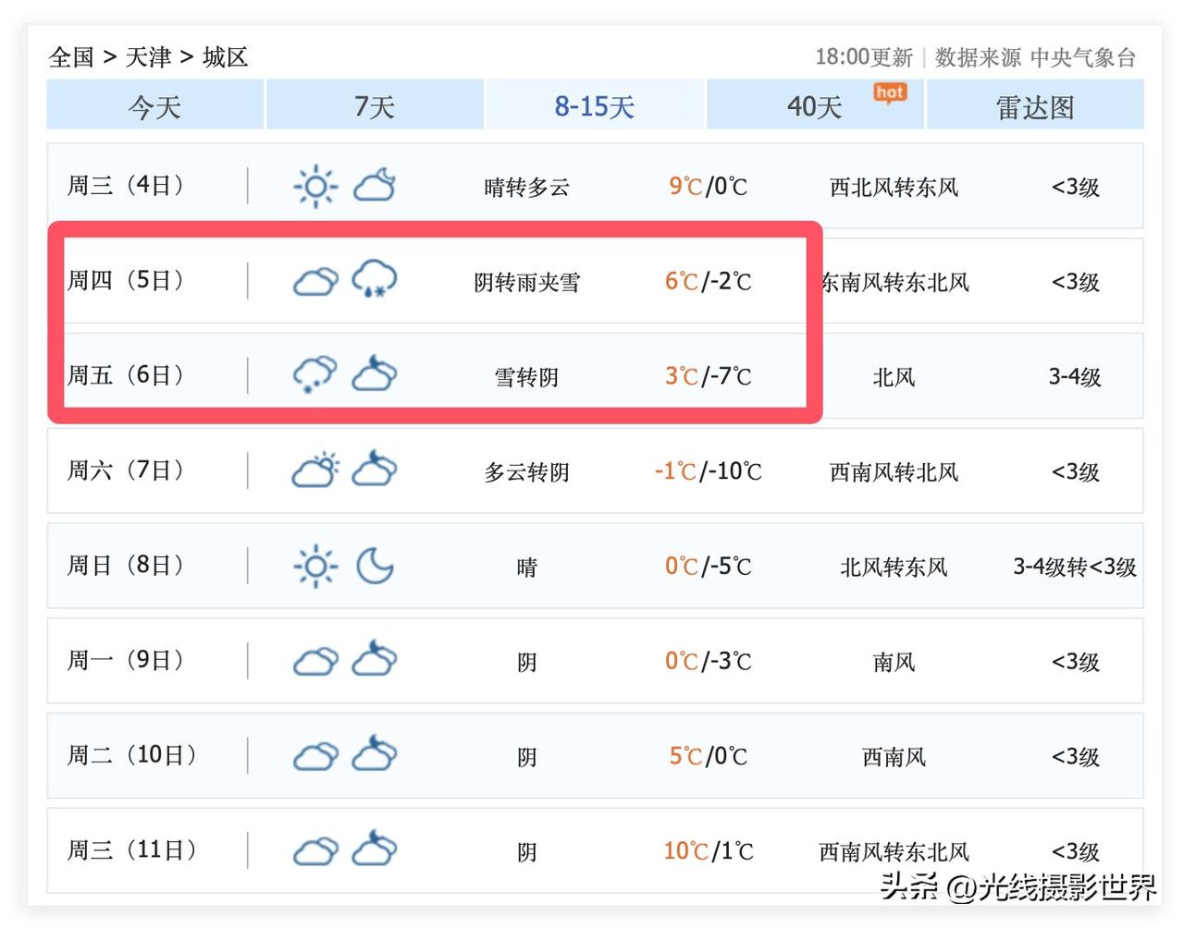Click the clear sky icon for 周日 (8日)
Viewport: 1184px width, 928px height.
point(314,566)
